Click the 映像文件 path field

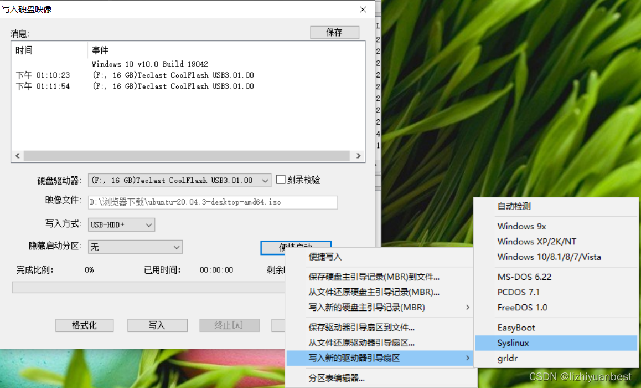click(x=213, y=202)
